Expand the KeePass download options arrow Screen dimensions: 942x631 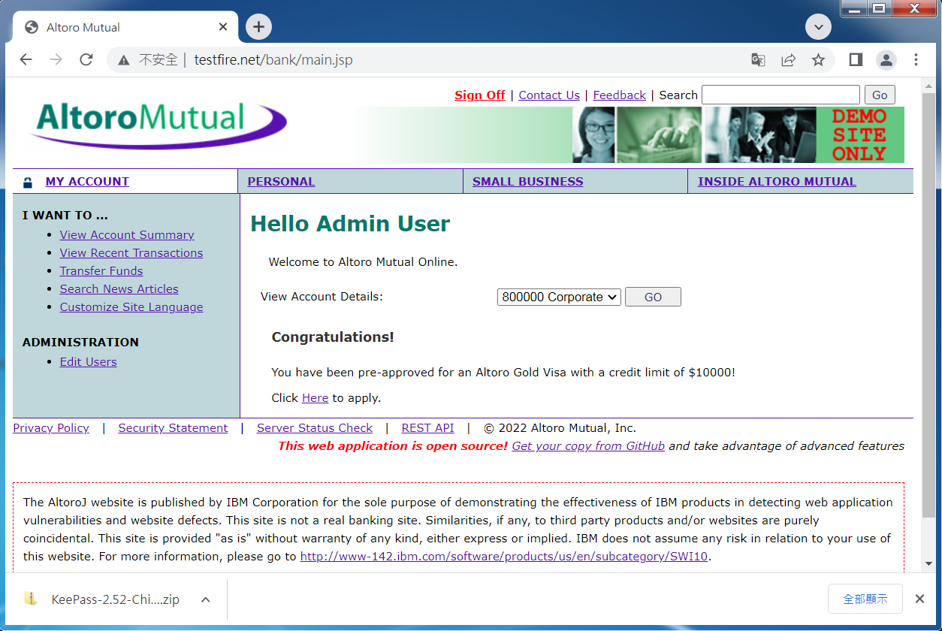tap(206, 599)
